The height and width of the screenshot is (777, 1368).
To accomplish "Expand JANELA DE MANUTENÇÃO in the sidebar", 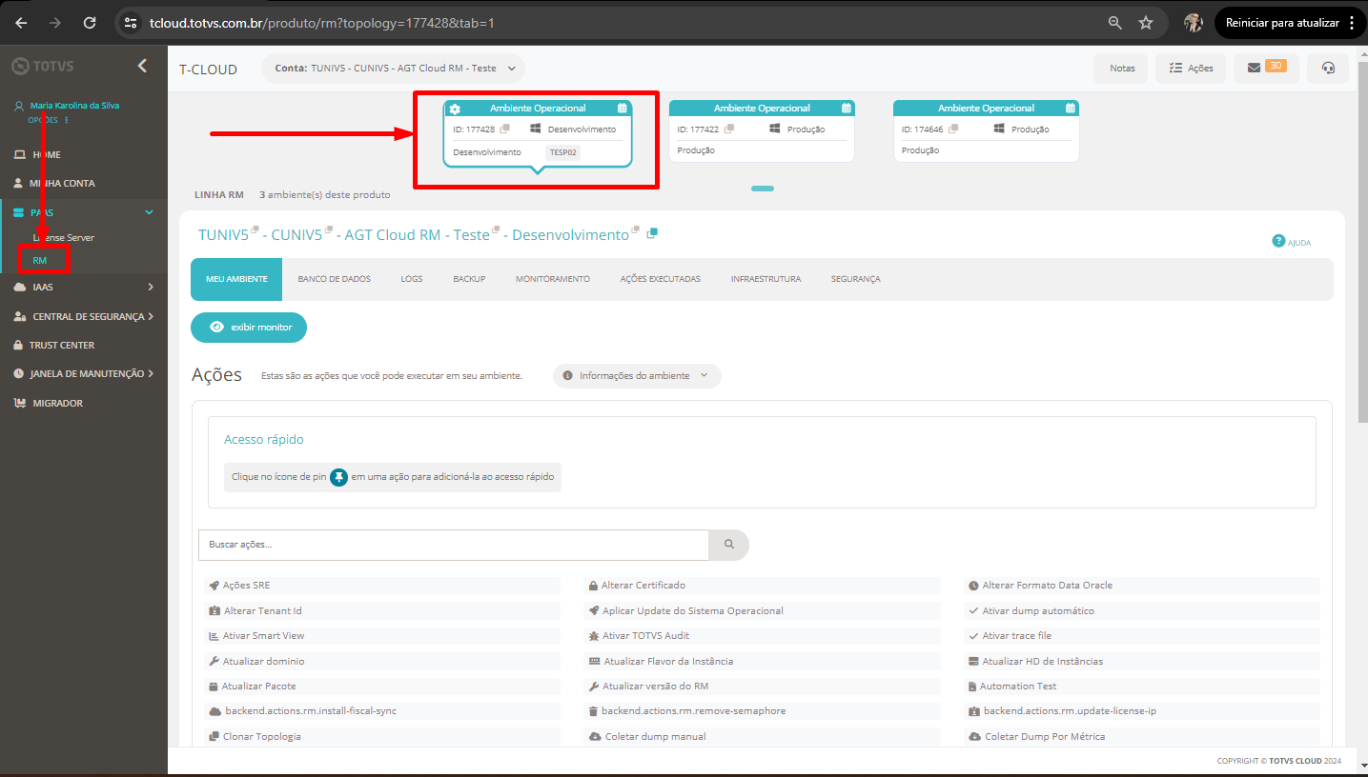I will [x=83, y=374].
